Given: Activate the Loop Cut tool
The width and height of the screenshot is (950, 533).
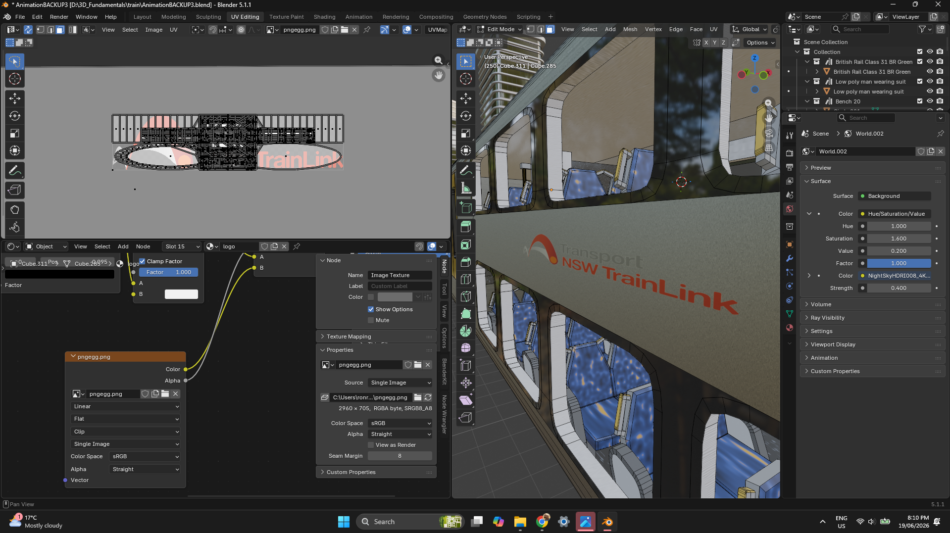Looking at the screenshot, I should tap(466, 279).
